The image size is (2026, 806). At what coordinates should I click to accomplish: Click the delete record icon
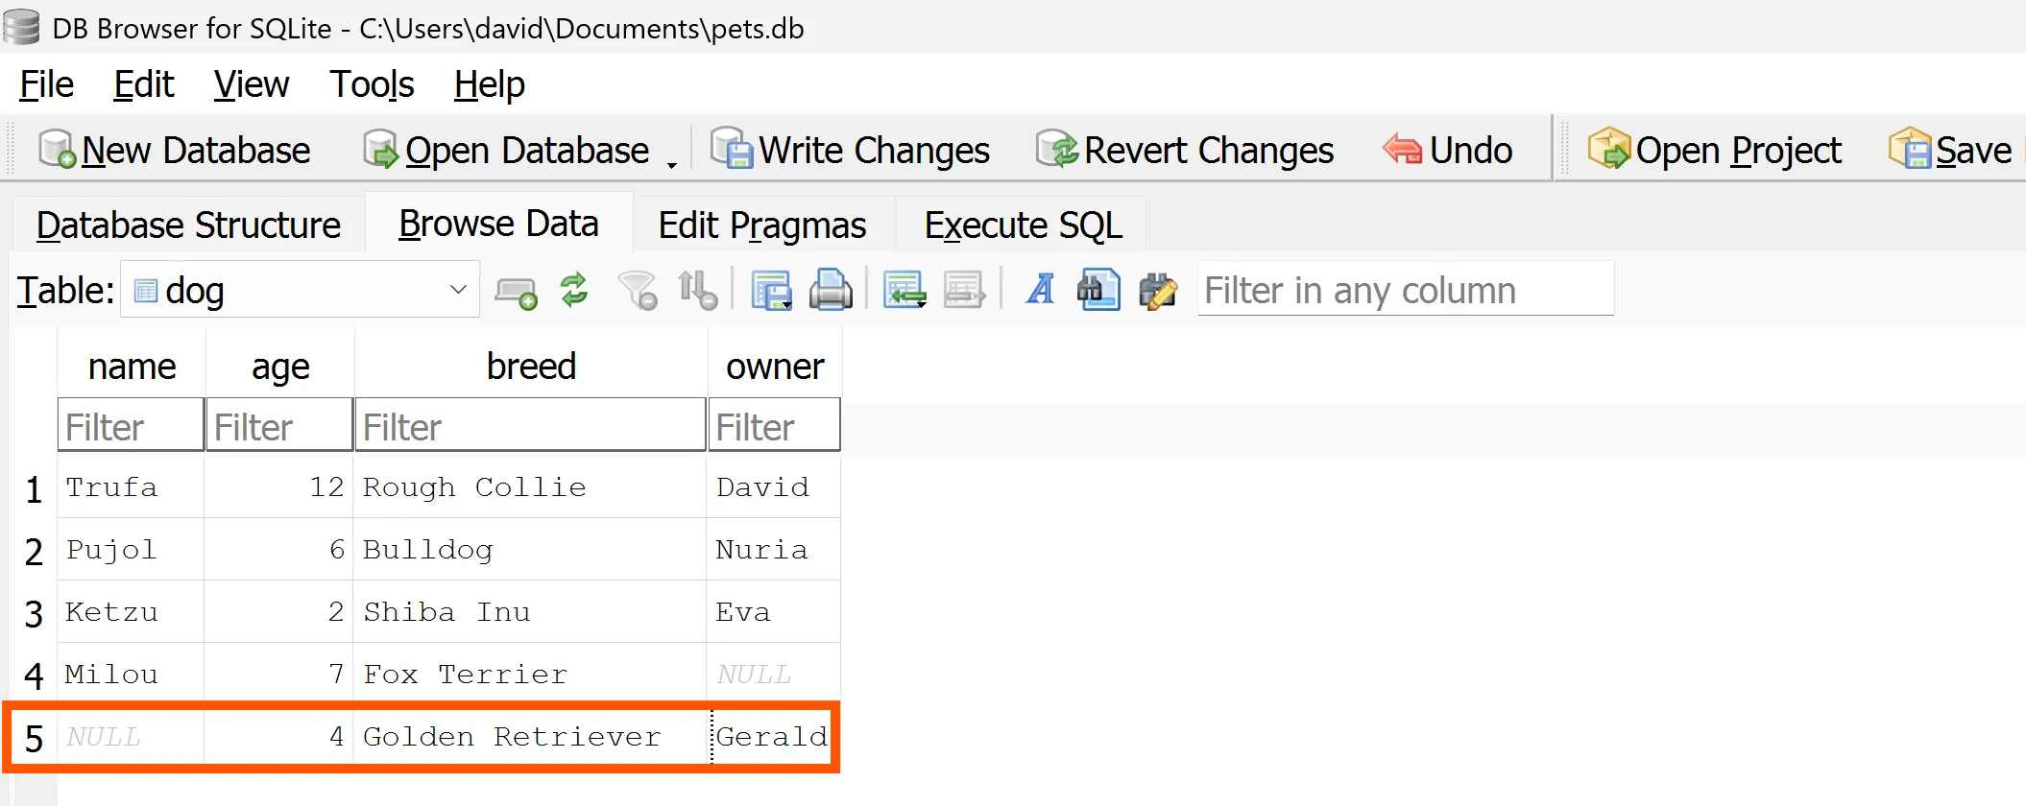964,290
